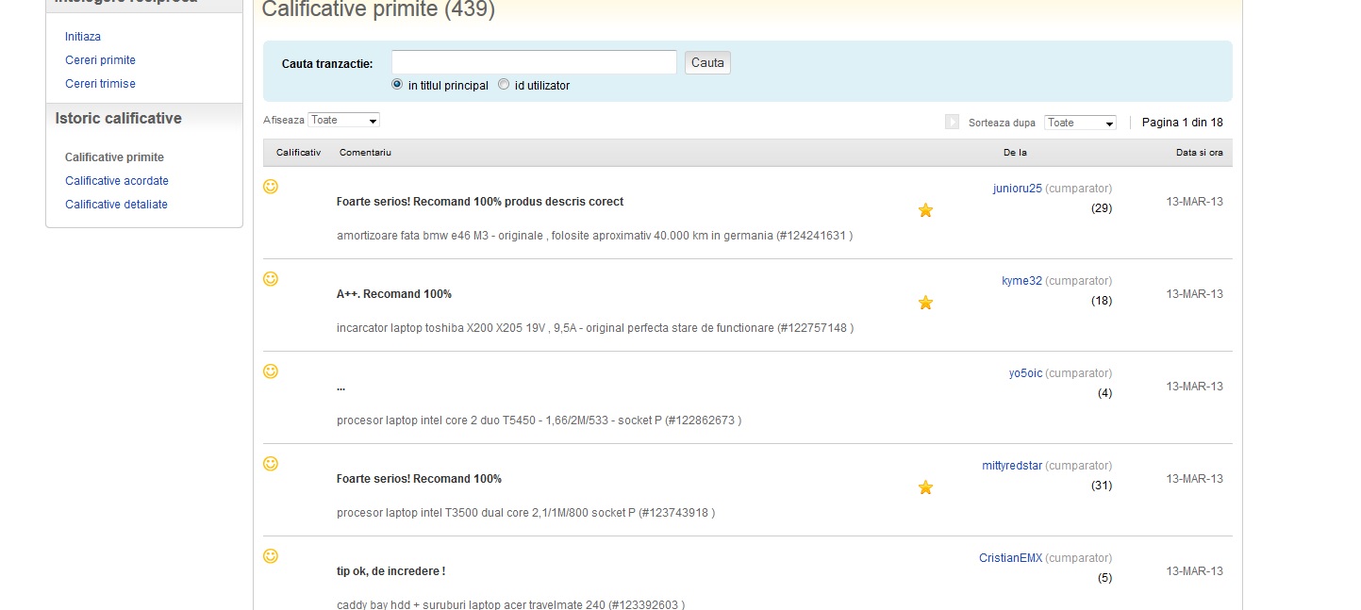Image resolution: width=1361 pixels, height=610 pixels.
Task: Click the smiley icon on yo5oic's feedback row
Action: (x=271, y=371)
